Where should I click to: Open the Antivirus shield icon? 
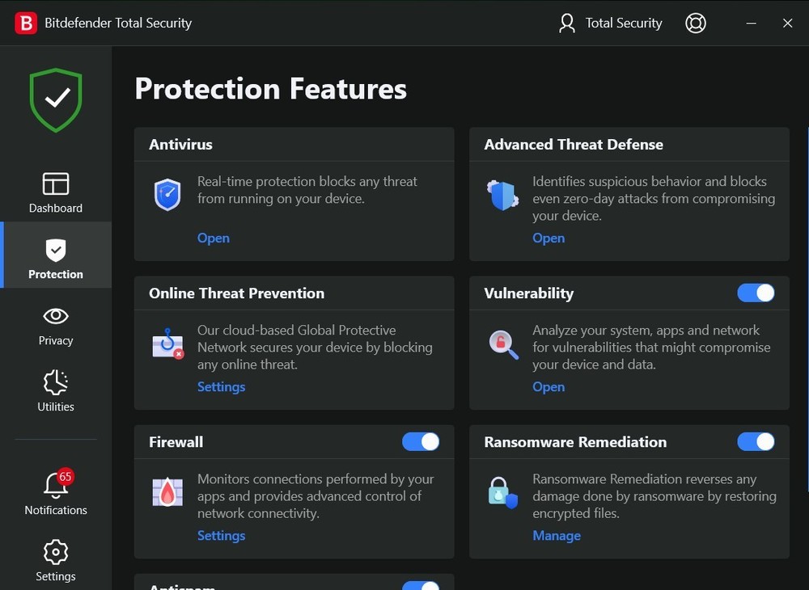pyautogui.click(x=167, y=194)
